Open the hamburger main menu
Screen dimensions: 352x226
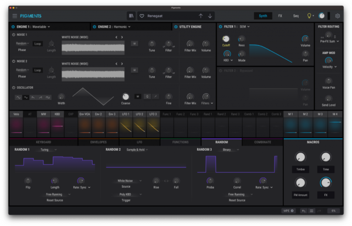(15, 16)
